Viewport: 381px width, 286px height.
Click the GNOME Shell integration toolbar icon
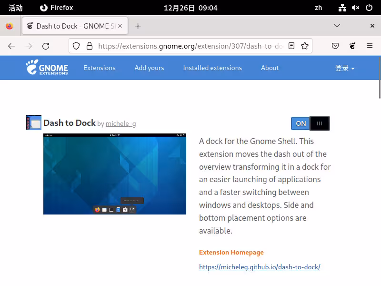[352, 46]
